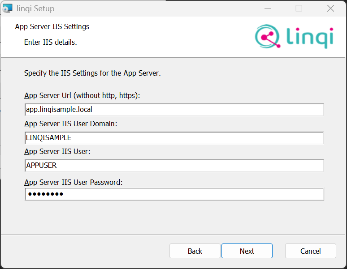Close the linqi Setup window

[x=330, y=9]
